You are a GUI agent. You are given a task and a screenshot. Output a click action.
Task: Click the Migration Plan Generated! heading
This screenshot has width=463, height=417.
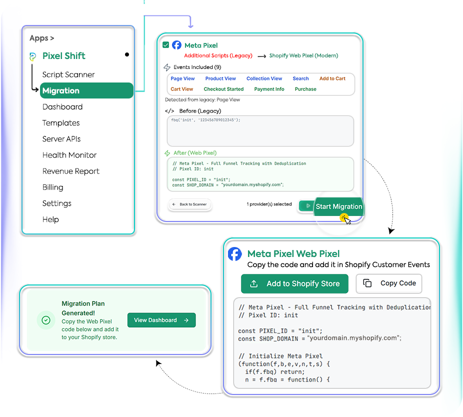(83, 308)
